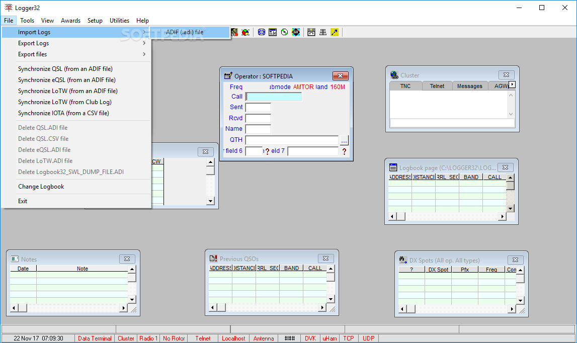Click the green disc toolbar icon
The image size is (577, 343).
tap(284, 32)
